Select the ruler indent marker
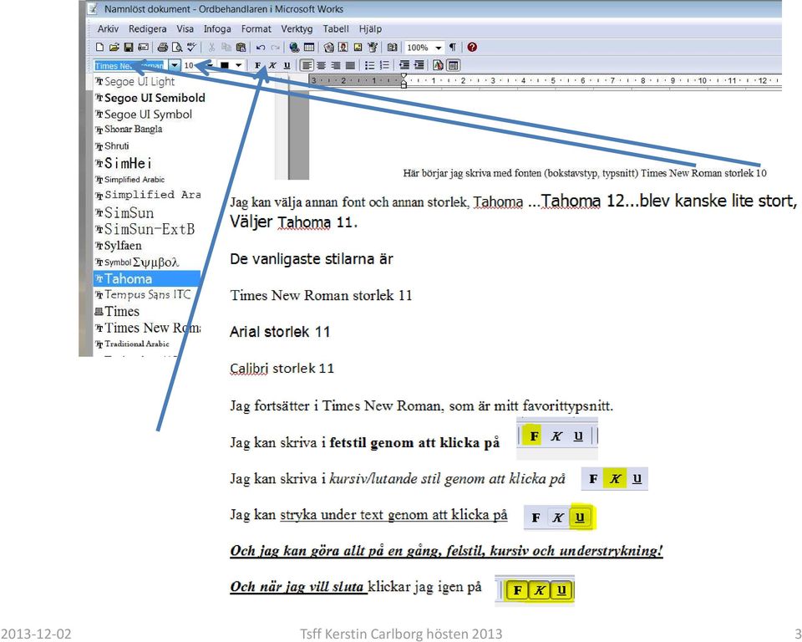802x642 pixels. point(404,81)
